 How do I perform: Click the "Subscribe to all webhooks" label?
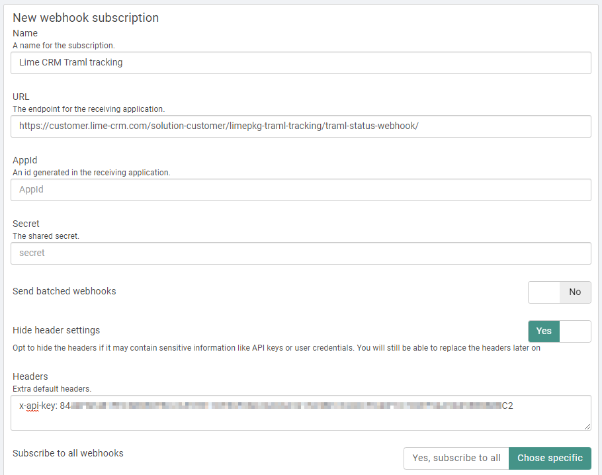(68, 453)
